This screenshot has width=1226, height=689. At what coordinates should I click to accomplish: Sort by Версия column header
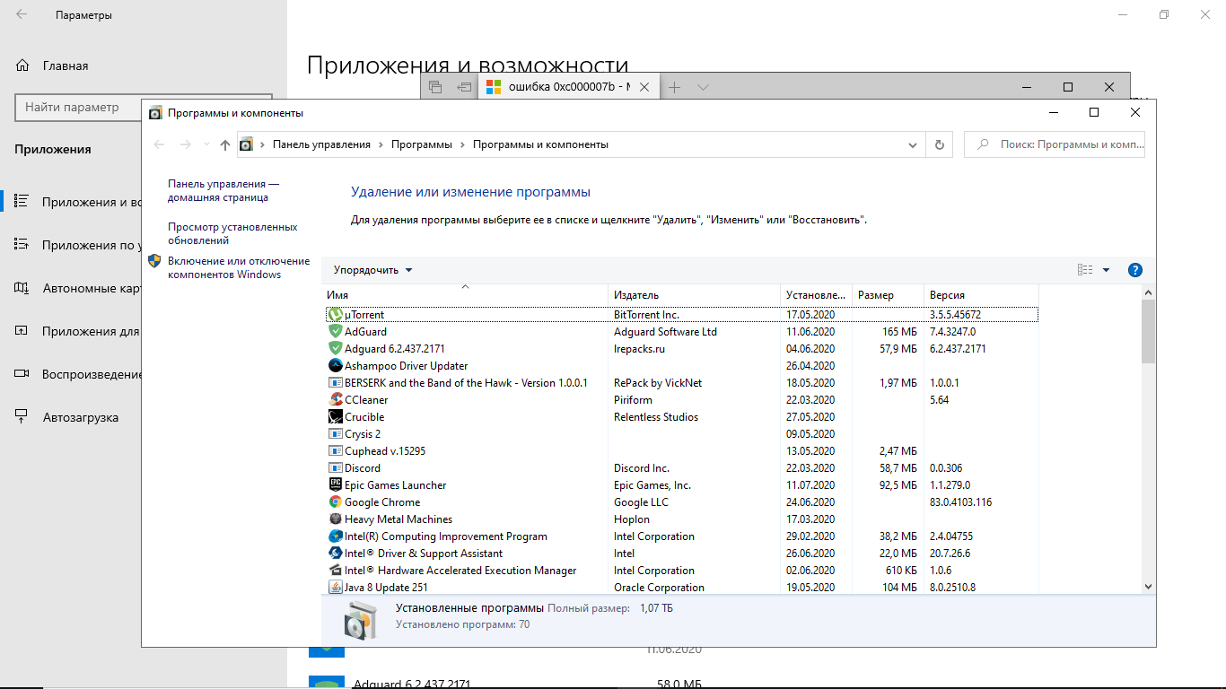[981, 295]
